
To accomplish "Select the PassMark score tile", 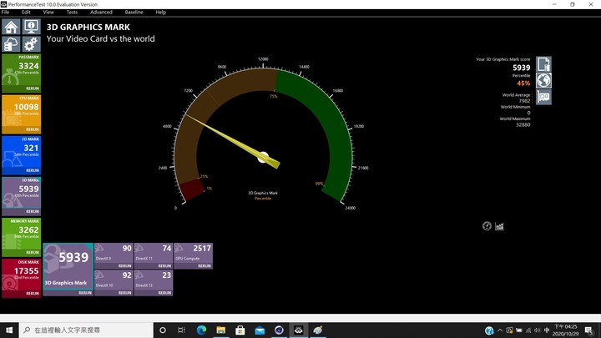I will coord(21,73).
